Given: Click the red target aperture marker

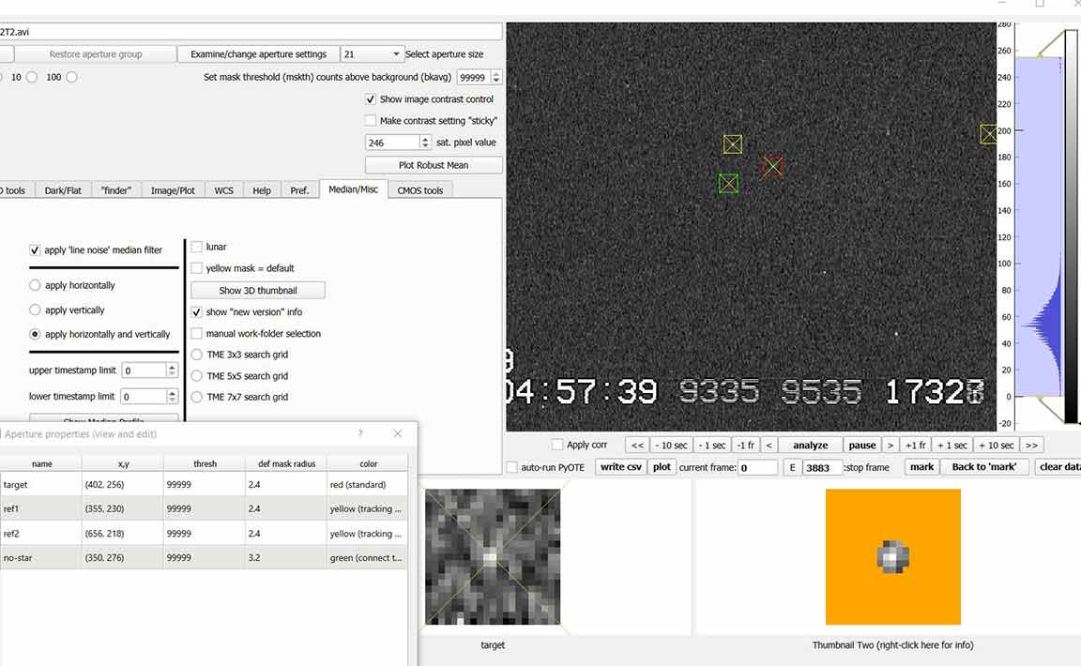Looking at the screenshot, I should 772,166.
